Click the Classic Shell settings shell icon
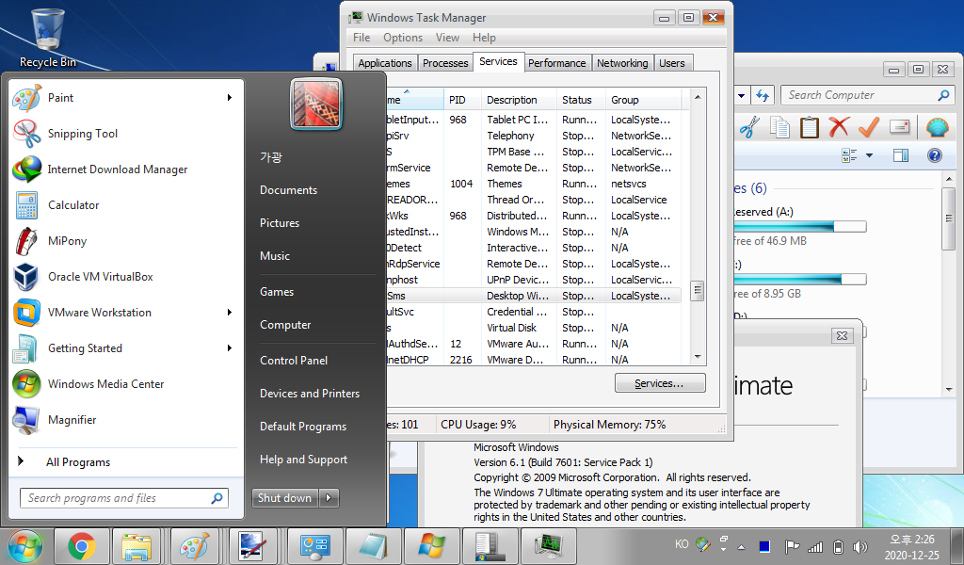The image size is (964, 565). (938, 127)
